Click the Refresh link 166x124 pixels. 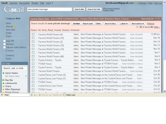[151, 24]
